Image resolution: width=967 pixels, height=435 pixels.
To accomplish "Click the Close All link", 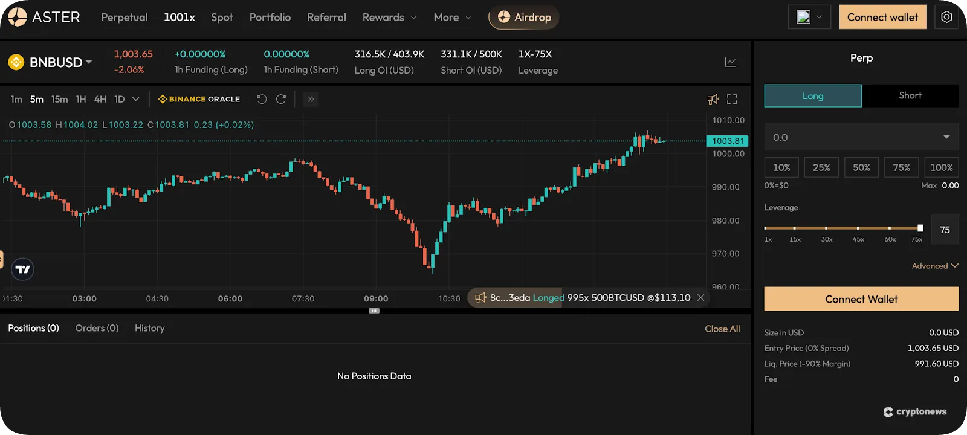I will [x=722, y=329].
